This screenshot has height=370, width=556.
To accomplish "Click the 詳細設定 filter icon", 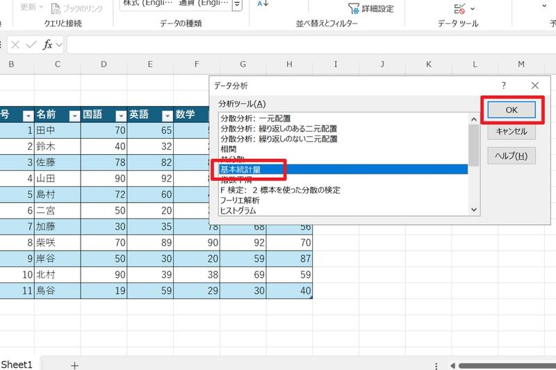I will (354, 8).
